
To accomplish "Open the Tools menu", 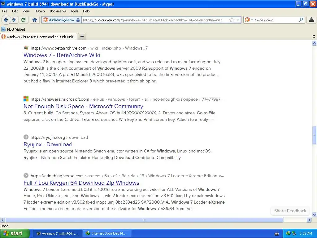I will click(74, 11).
